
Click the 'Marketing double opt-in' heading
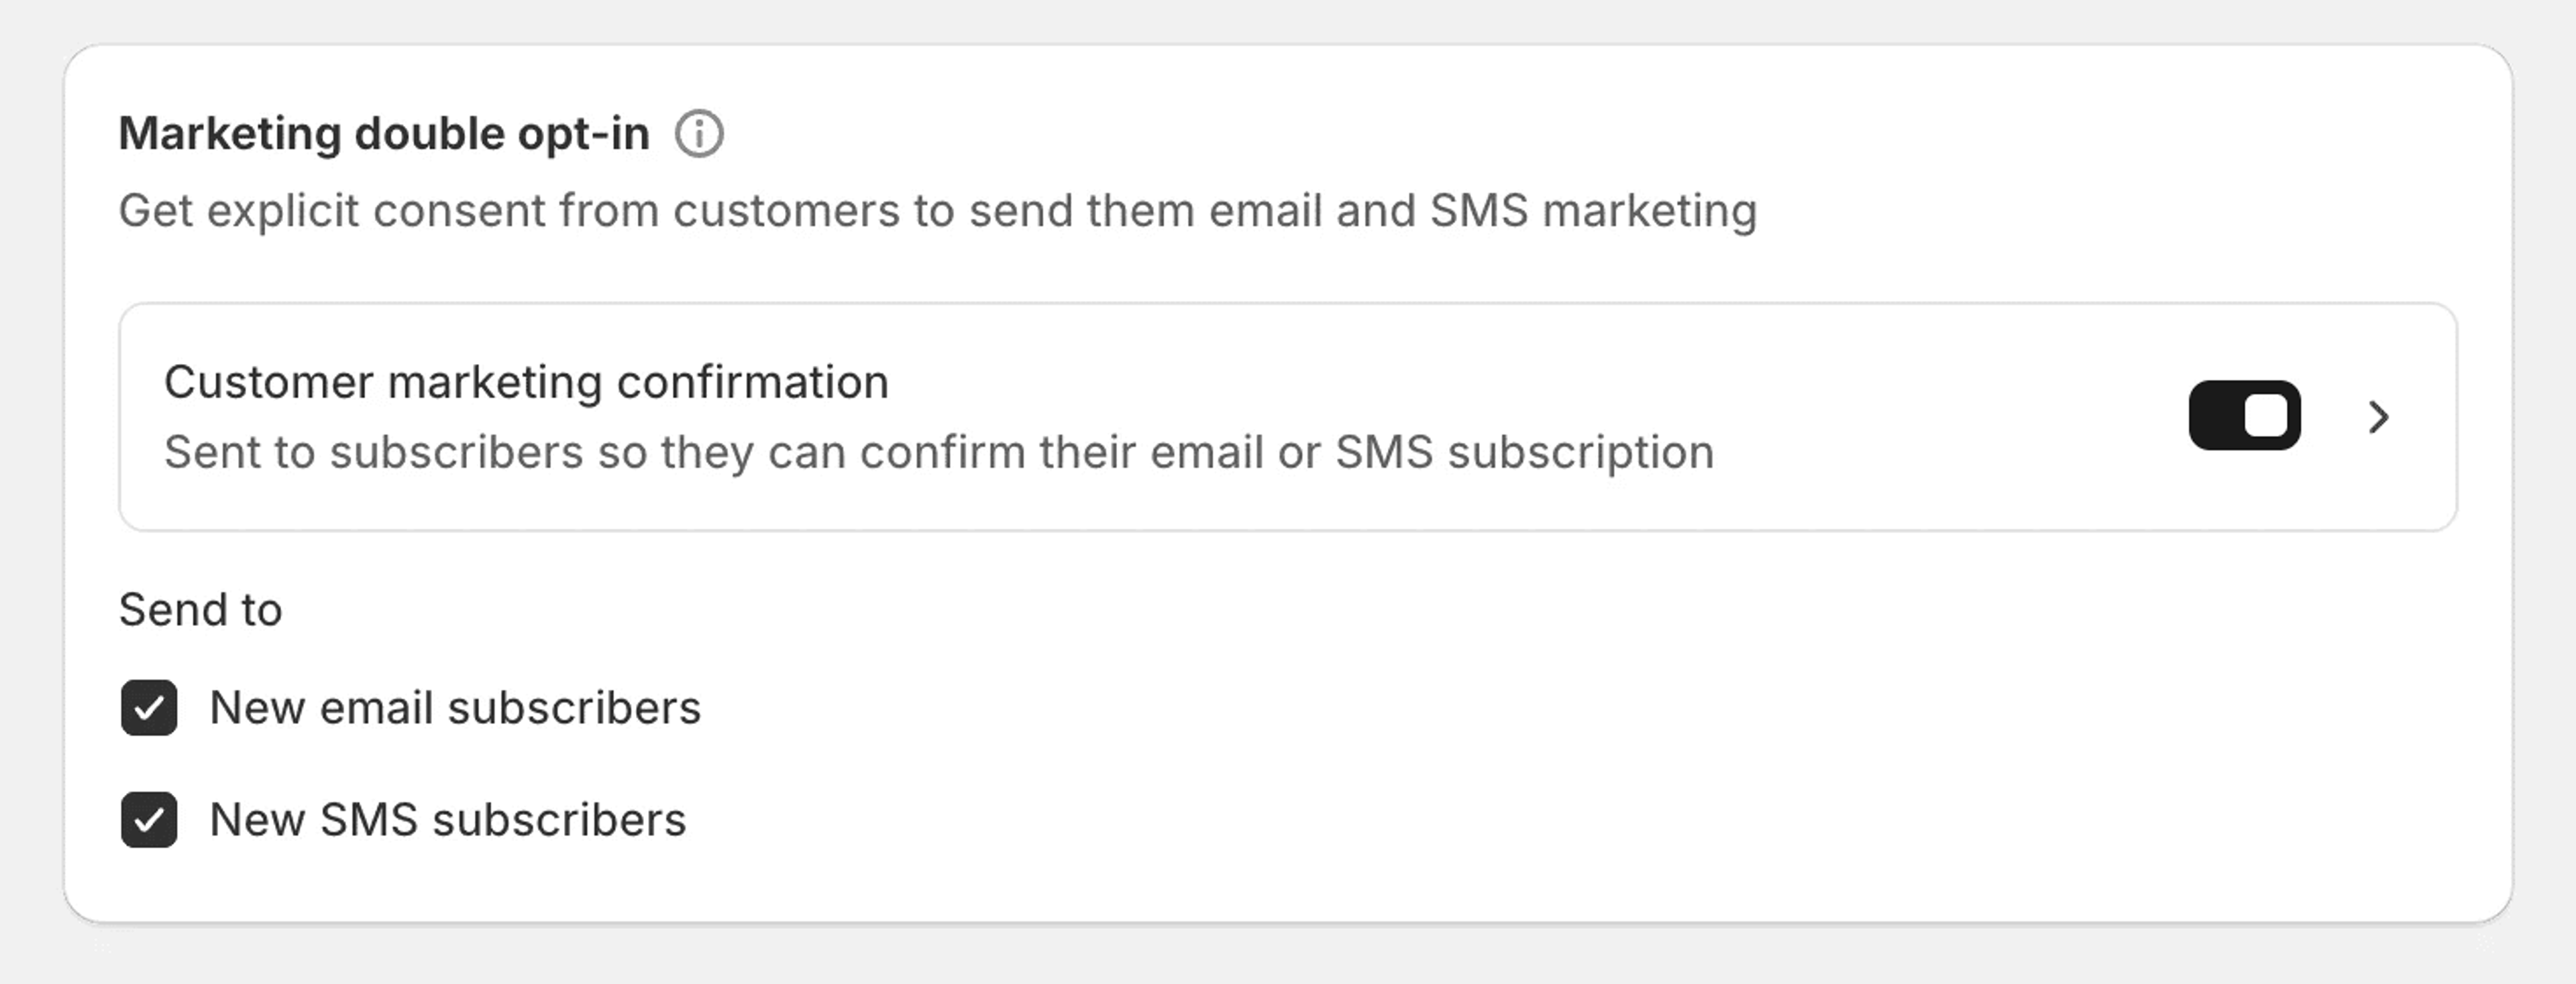[384, 134]
